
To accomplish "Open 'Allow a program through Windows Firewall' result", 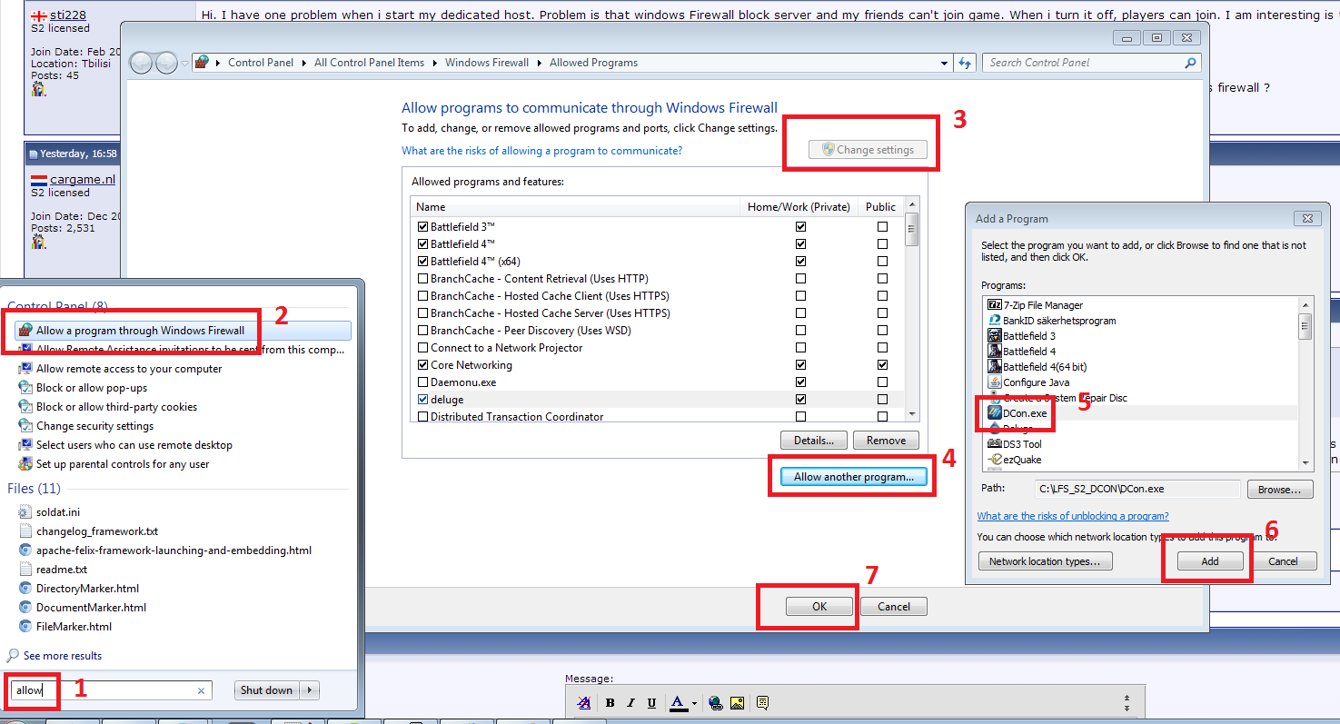I will click(x=183, y=331).
